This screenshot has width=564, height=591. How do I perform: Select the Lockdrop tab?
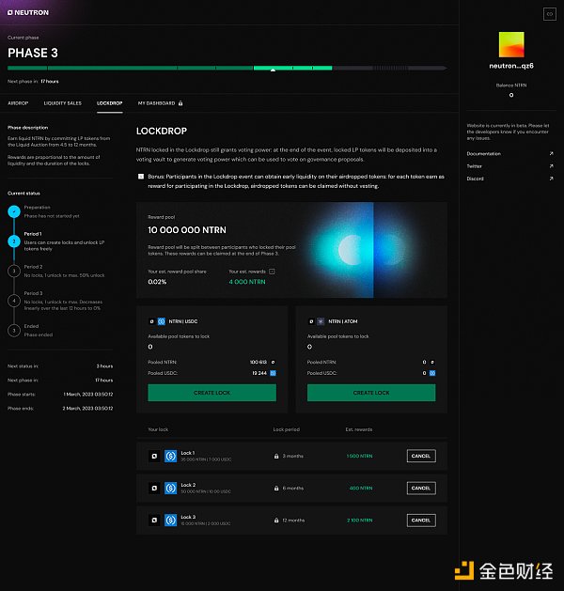109,102
